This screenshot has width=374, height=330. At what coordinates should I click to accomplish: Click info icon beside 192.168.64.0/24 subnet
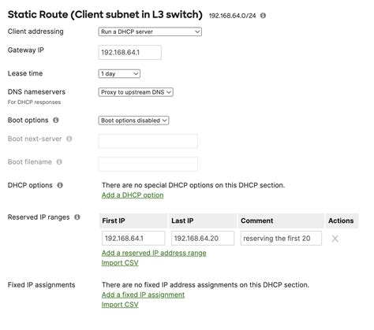click(263, 16)
